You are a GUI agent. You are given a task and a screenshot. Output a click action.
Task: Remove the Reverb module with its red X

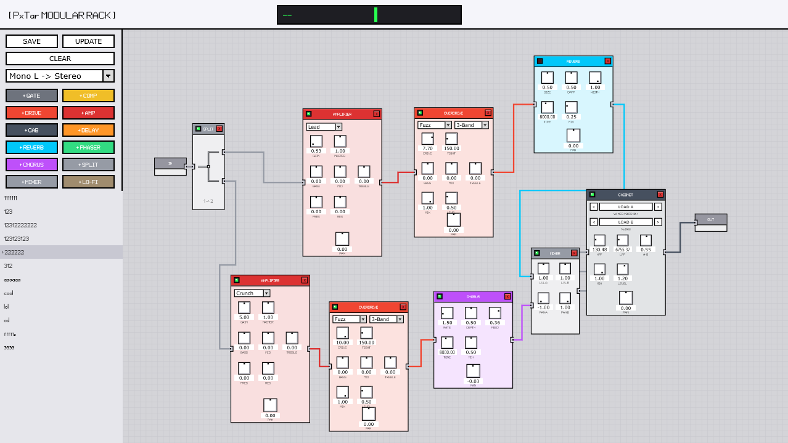coord(607,61)
